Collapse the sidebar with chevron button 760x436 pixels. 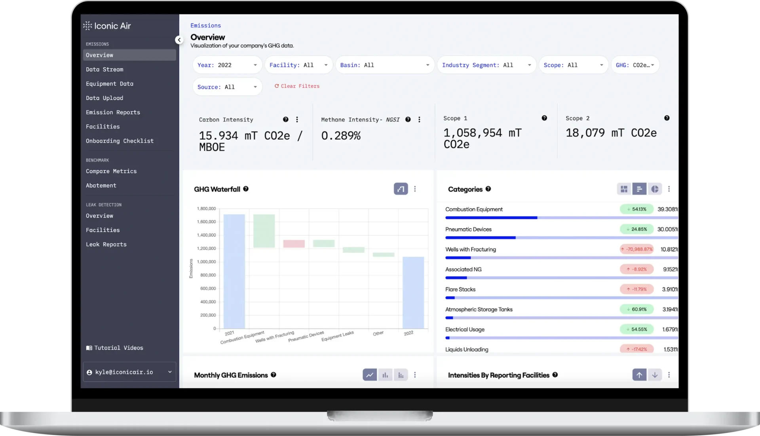(x=179, y=40)
